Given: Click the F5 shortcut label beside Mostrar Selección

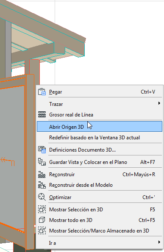Looking at the screenshot, I should click(x=153, y=209).
